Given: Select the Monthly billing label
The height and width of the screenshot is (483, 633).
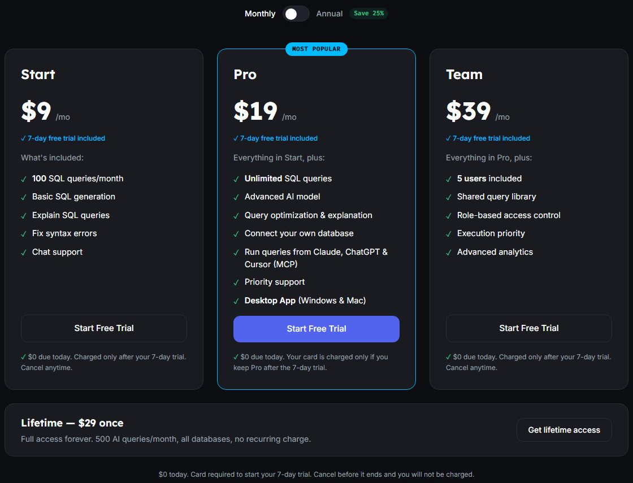Looking at the screenshot, I should [x=260, y=14].
